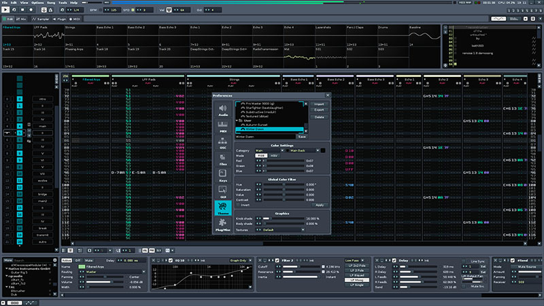The image size is (544, 306).
Task: Open the Files preferences section
Action: click(x=223, y=160)
